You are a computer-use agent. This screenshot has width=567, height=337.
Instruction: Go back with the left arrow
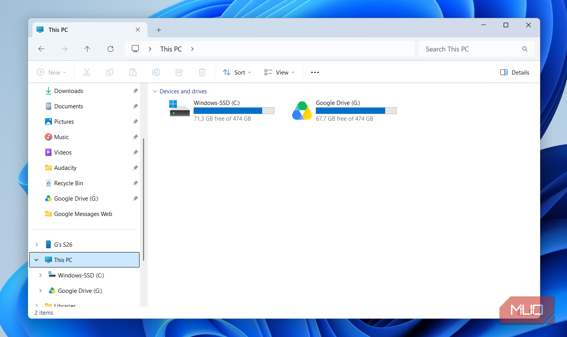[42, 49]
